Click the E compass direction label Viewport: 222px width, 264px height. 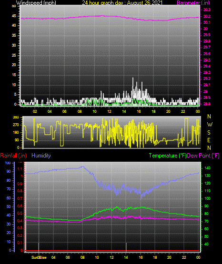(x=209, y=140)
